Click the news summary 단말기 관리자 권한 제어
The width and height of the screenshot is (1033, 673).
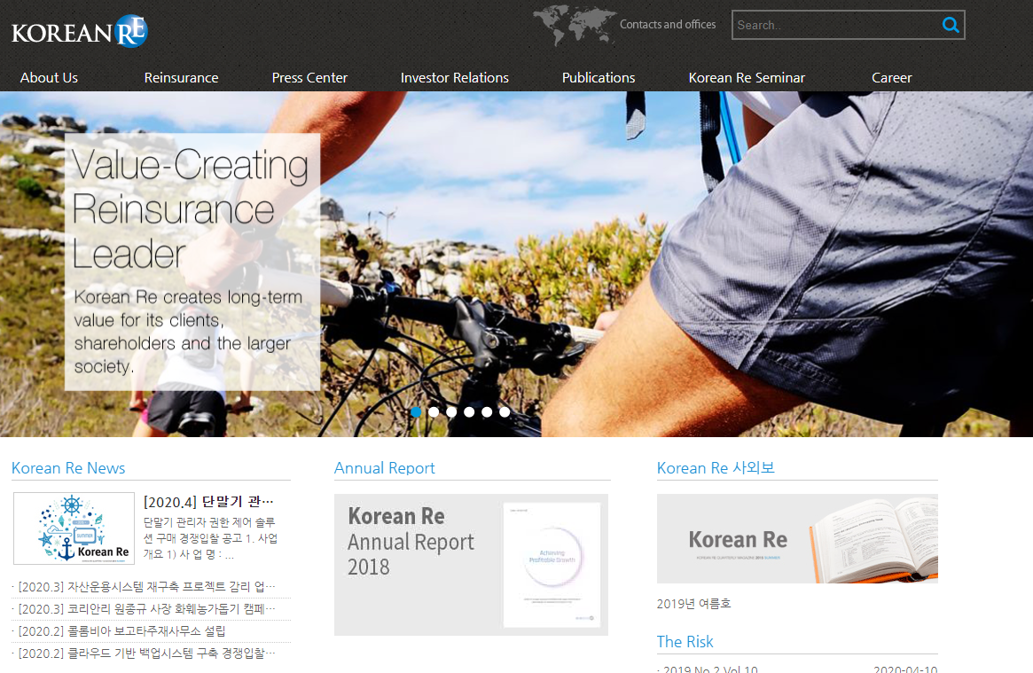tap(211, 538)
